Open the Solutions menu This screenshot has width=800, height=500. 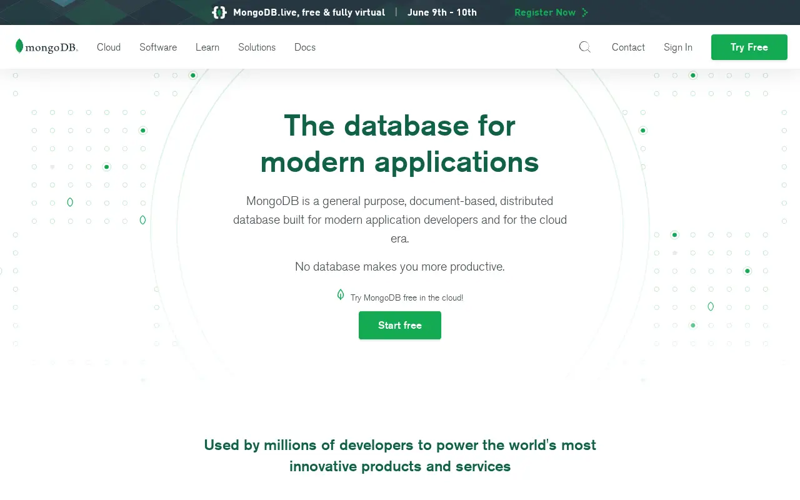257,47
